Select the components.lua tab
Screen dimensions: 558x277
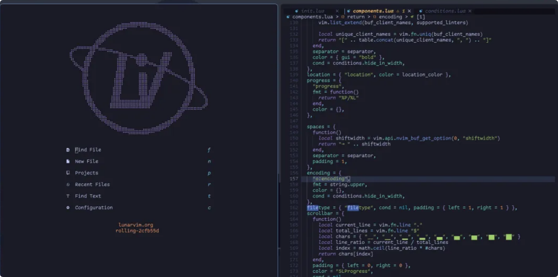[373, 11]
